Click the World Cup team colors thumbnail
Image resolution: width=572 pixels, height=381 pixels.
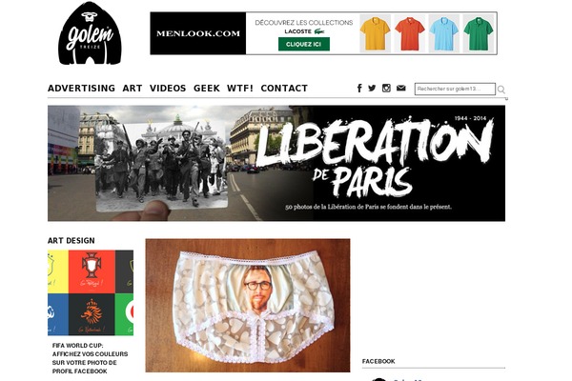tap(91, 292)
